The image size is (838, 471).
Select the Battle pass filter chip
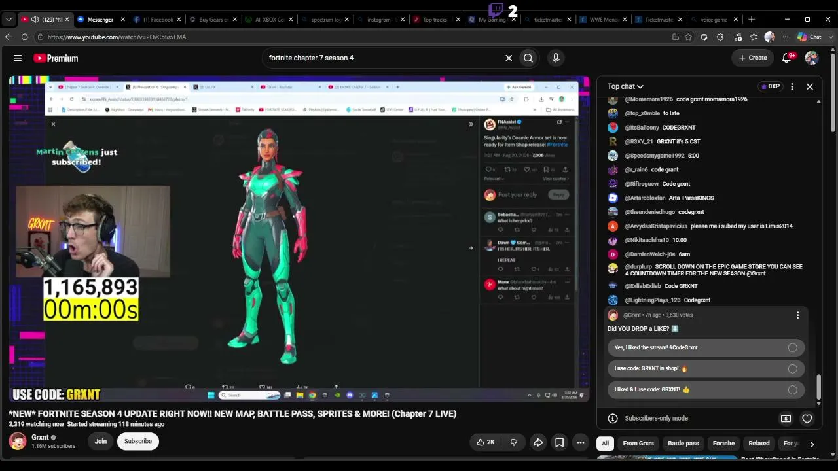tap(683, 444)
